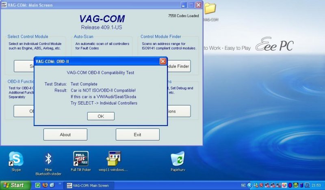
Task: Minimize the VAG-COM Main Screen window
Action: pyautogui.click(x=182, y=5)
